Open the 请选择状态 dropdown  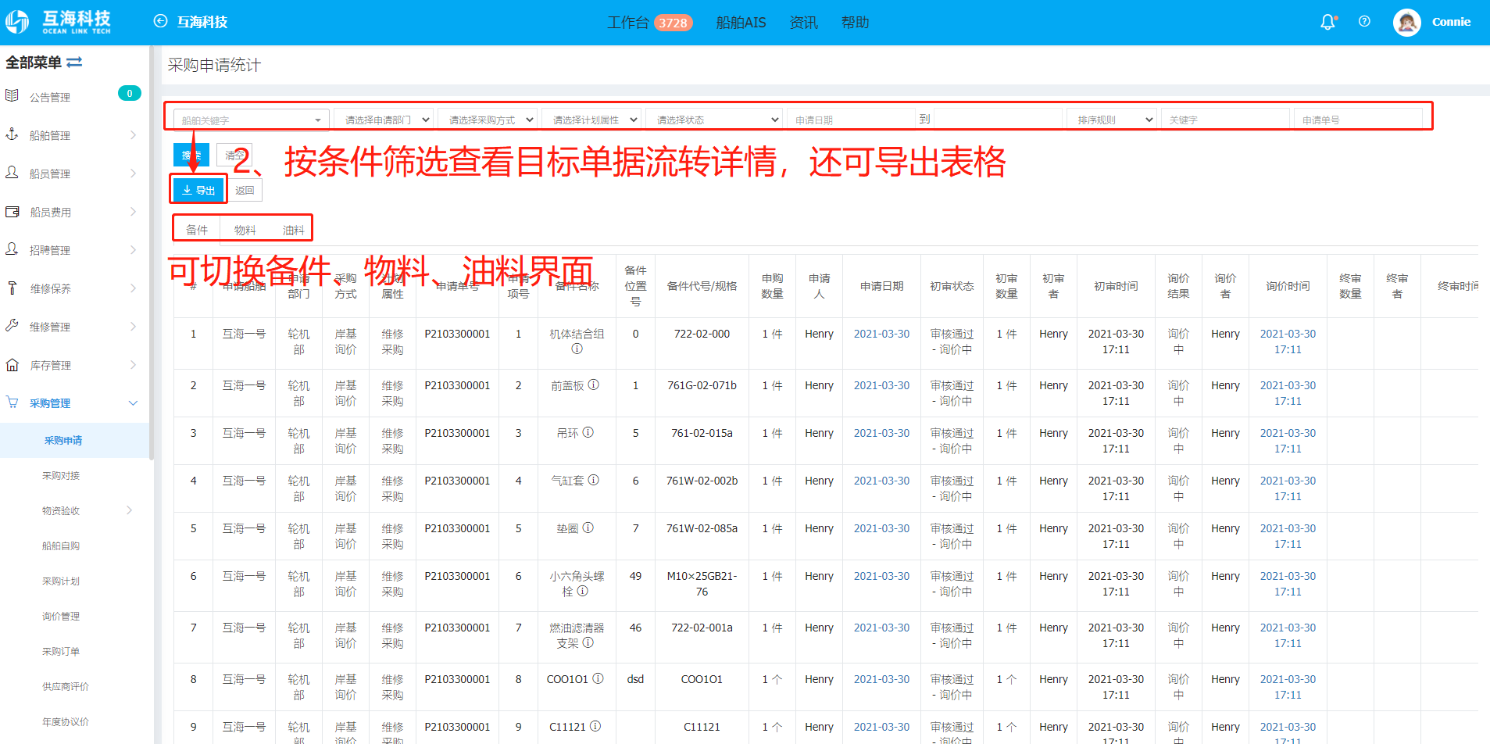714,120
